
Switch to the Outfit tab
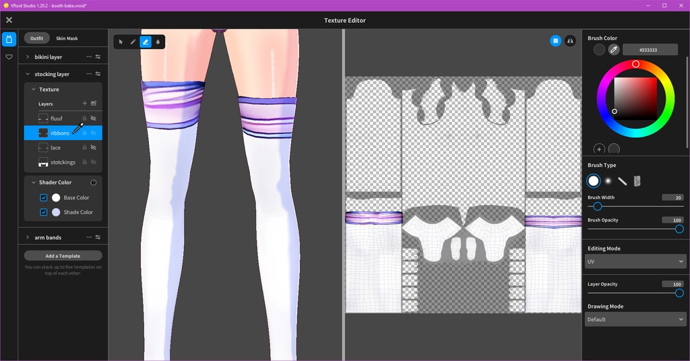tap(36, 38)
